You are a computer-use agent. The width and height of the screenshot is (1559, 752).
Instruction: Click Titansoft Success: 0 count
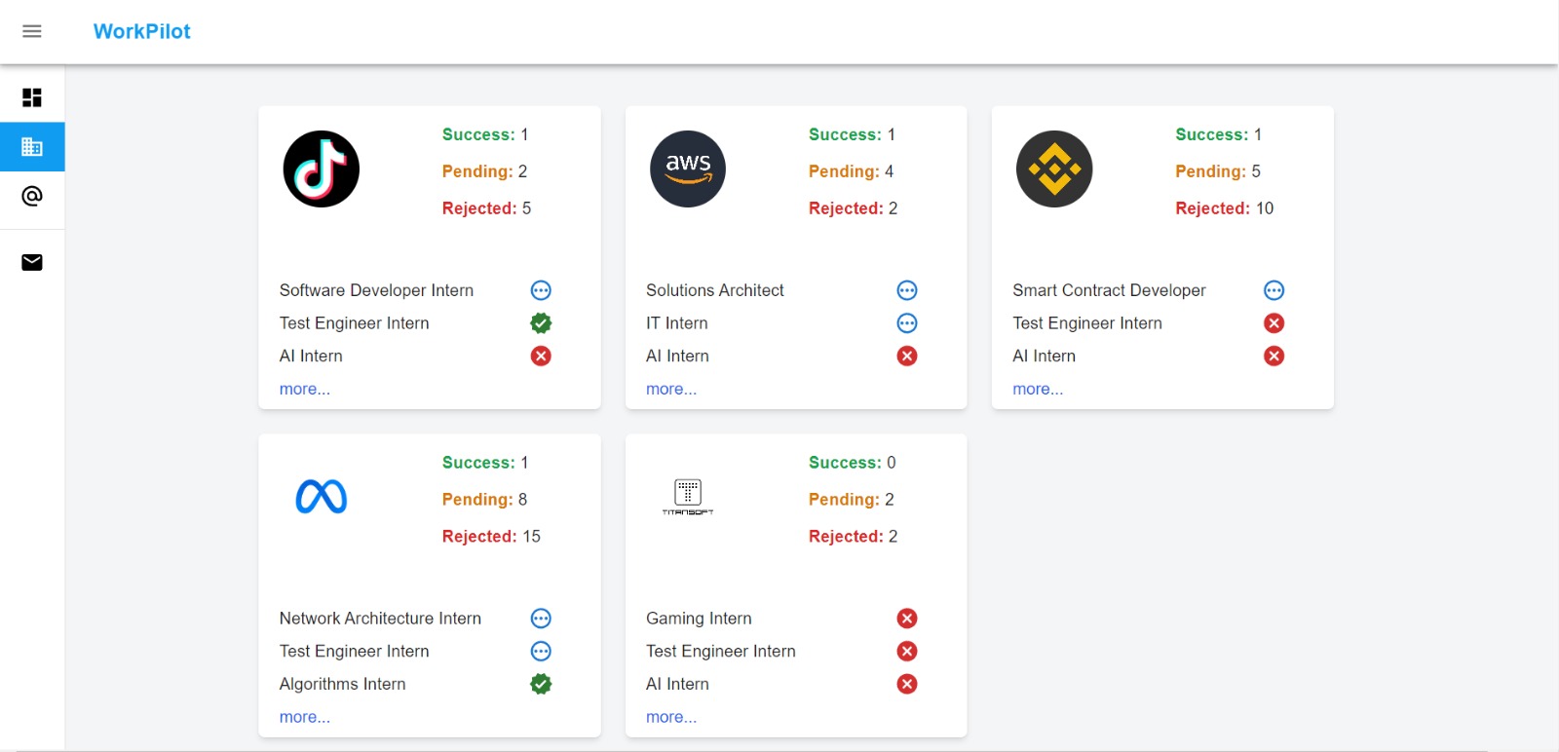(x=852, y=463)
